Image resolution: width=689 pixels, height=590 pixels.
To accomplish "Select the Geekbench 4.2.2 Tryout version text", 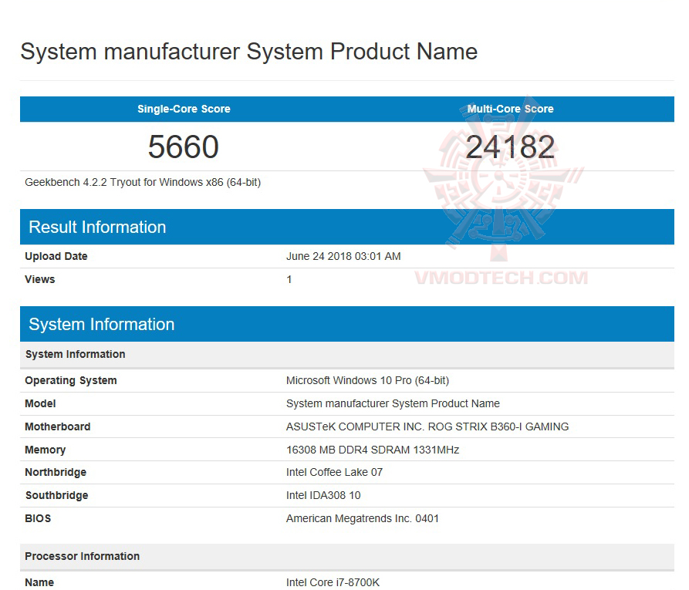I will click(x=143, y=182).
